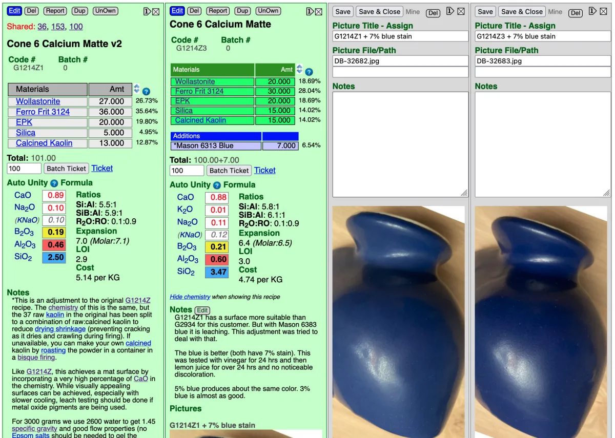The width and height of the screenshot is (615, 438).
Task: Click the Hide chemistry link
Action: (190, 297)
